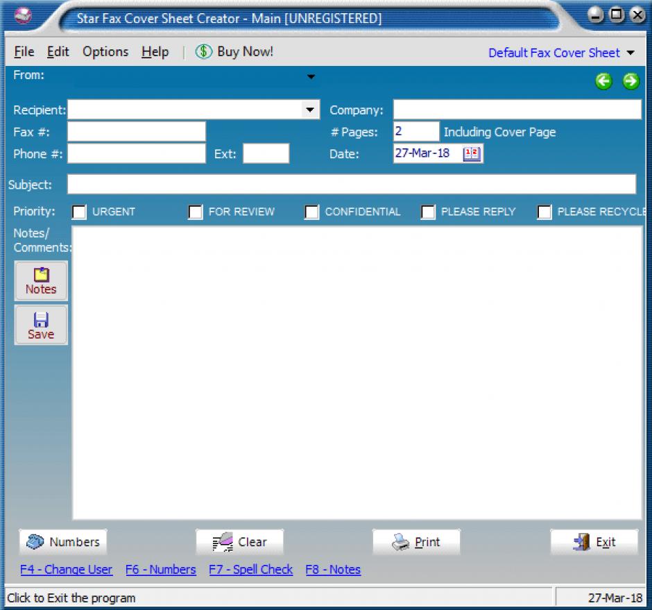Click the F8 - Notes link
Viewport: 652px width, 610px height.
(x=333, y=569)
